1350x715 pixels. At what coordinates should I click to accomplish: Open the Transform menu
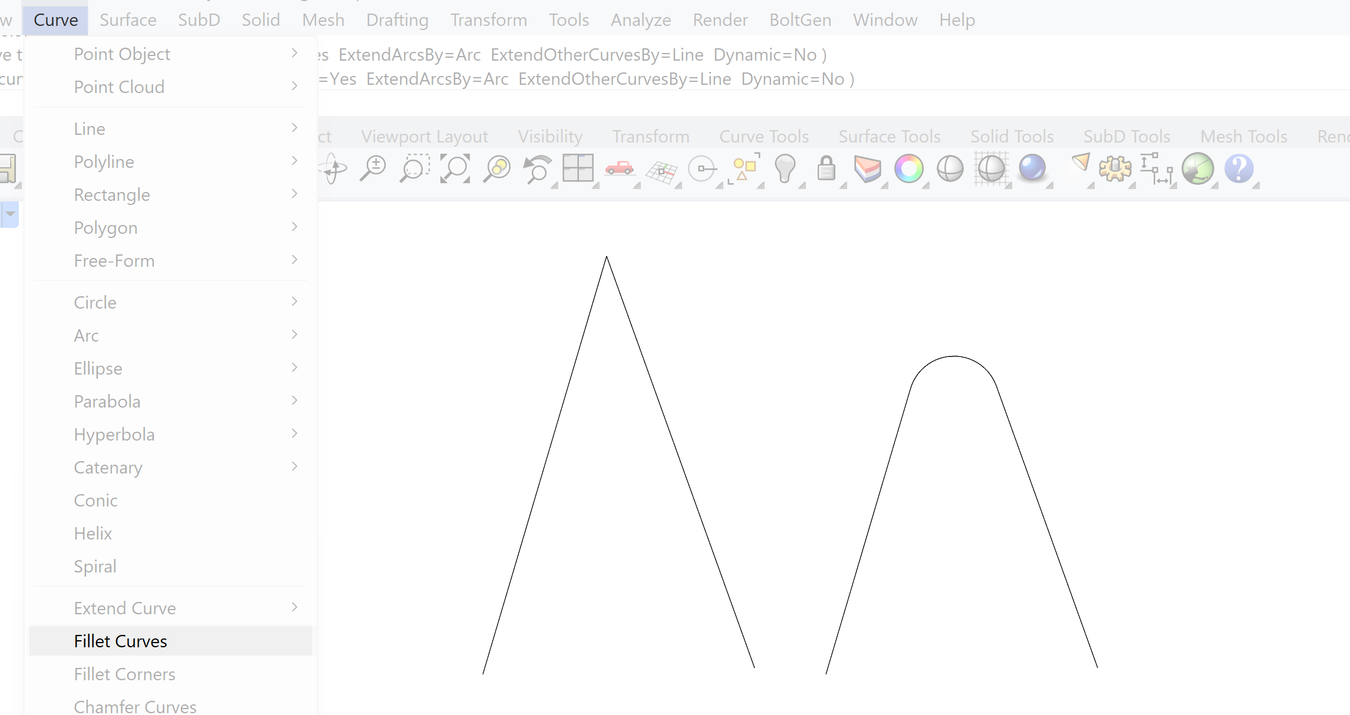pos(488,19)
